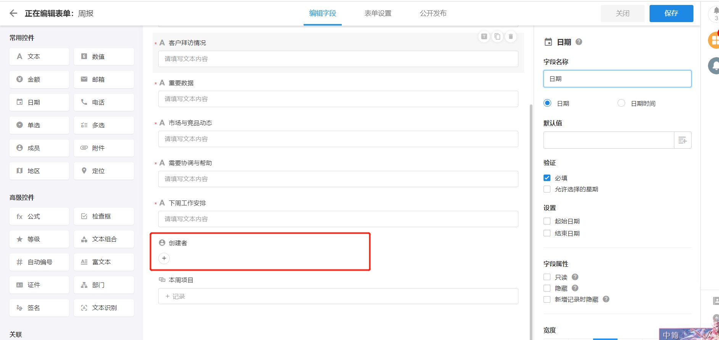This screenshot has width=719, height=340.
Task: Add a 单选 single-select control
Action: [x=39, y=125]
